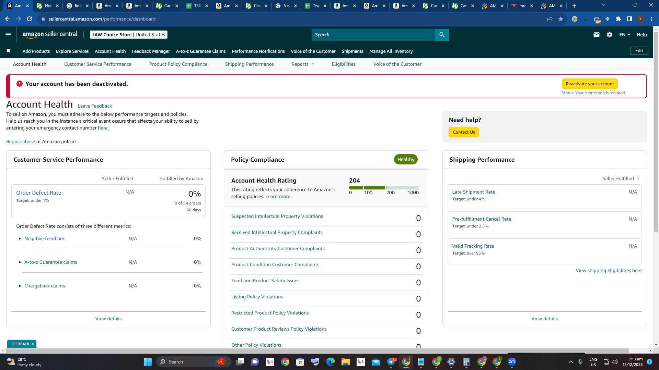This screenshot has width=659, height=370.
Task: Open the hamburger navigation menu
Action: click(8, 35)
